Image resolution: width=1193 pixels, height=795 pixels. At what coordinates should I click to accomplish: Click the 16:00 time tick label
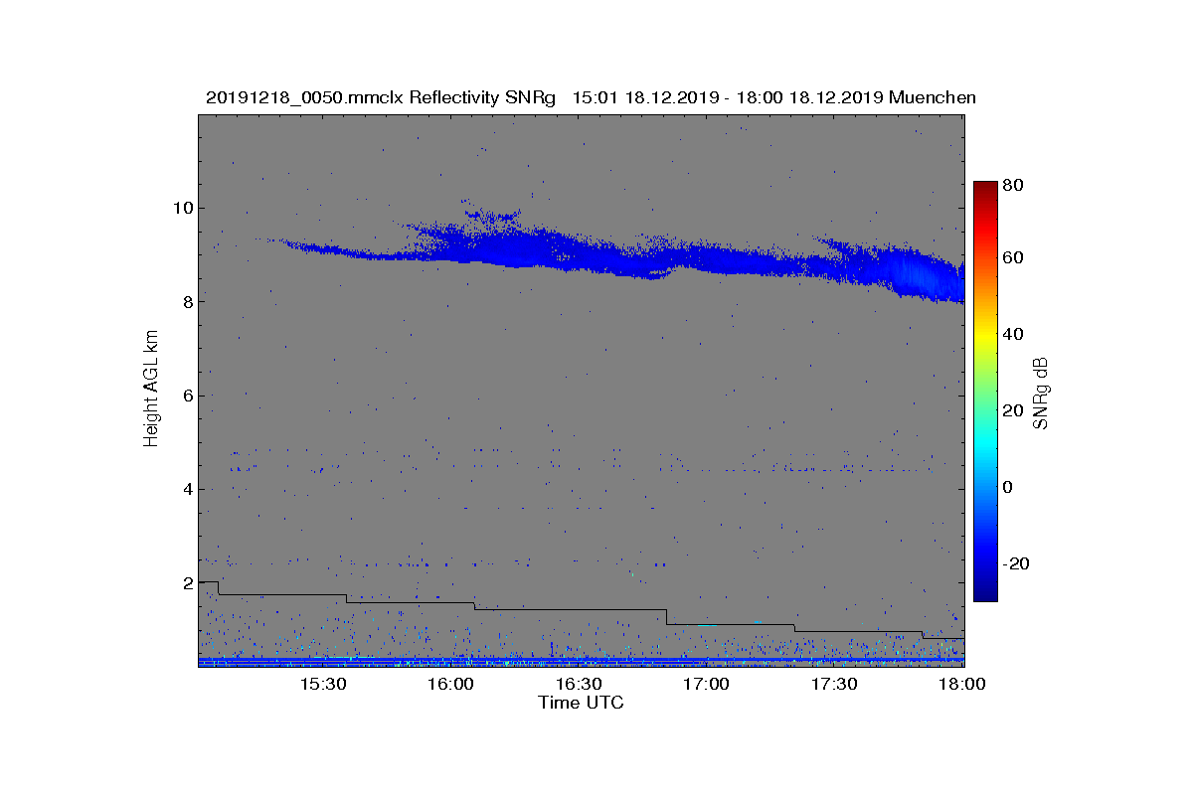(x=451, y=685)
